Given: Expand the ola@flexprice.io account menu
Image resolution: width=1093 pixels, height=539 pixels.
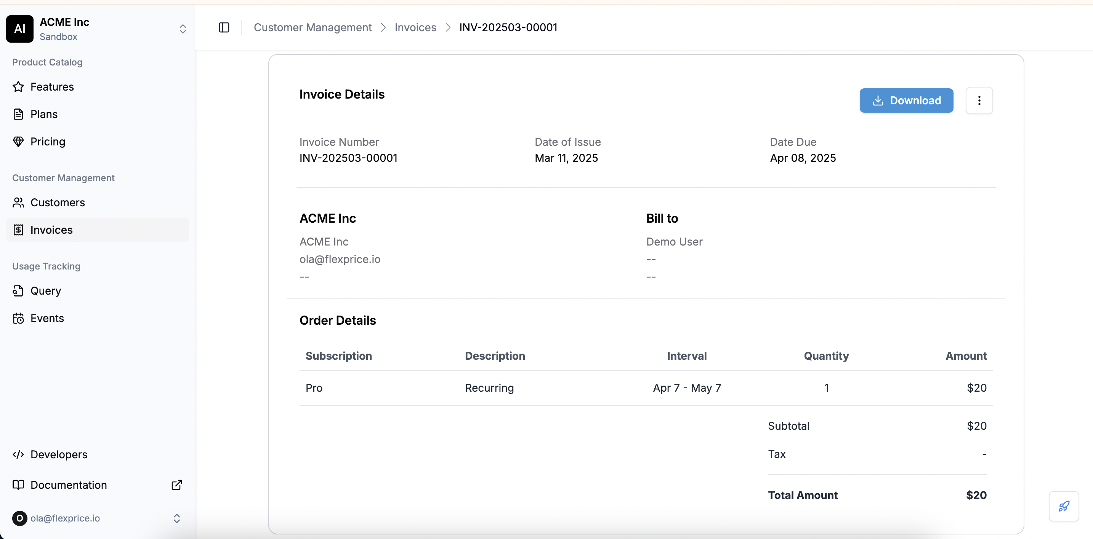Looking at the screenshot, I should 176,518.
